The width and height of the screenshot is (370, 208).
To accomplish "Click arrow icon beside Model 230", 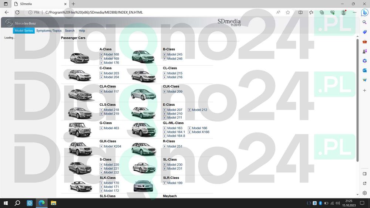I will coord(165,165).
